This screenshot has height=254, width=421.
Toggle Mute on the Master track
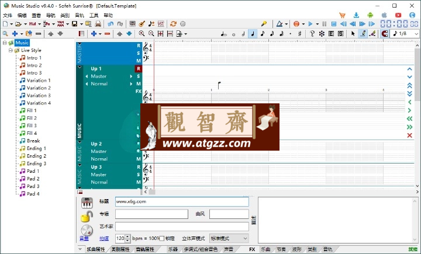pyautogui.click(x=138, y=61)
